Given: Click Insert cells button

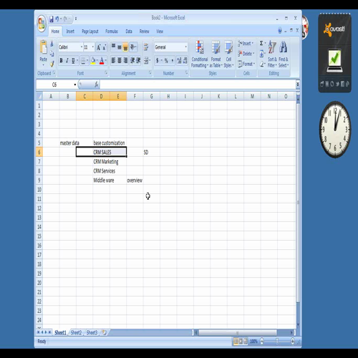Looking at the screenshot, I should pos(246,44).
